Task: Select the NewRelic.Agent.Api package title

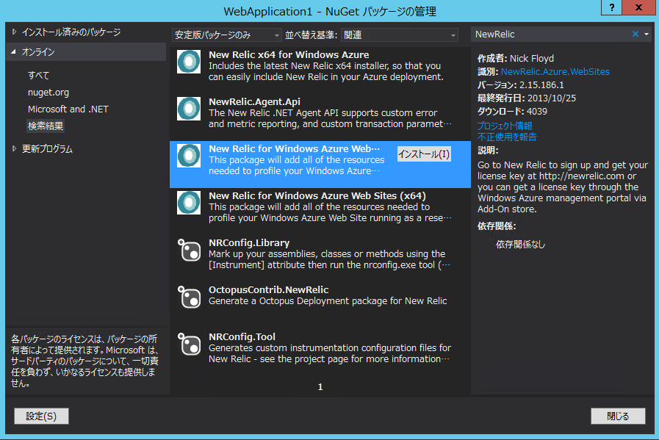Action: [254, 101]
